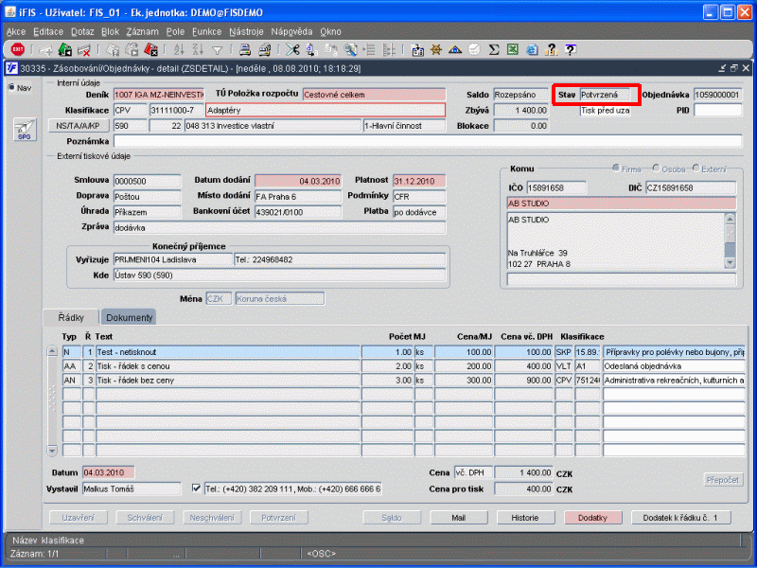Click the red EXIT toolbar icon

click(x=17, y=49)
